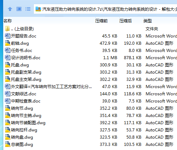177x150 pixels.
Task: Click the archive path address field
Action: coord(105,9)
